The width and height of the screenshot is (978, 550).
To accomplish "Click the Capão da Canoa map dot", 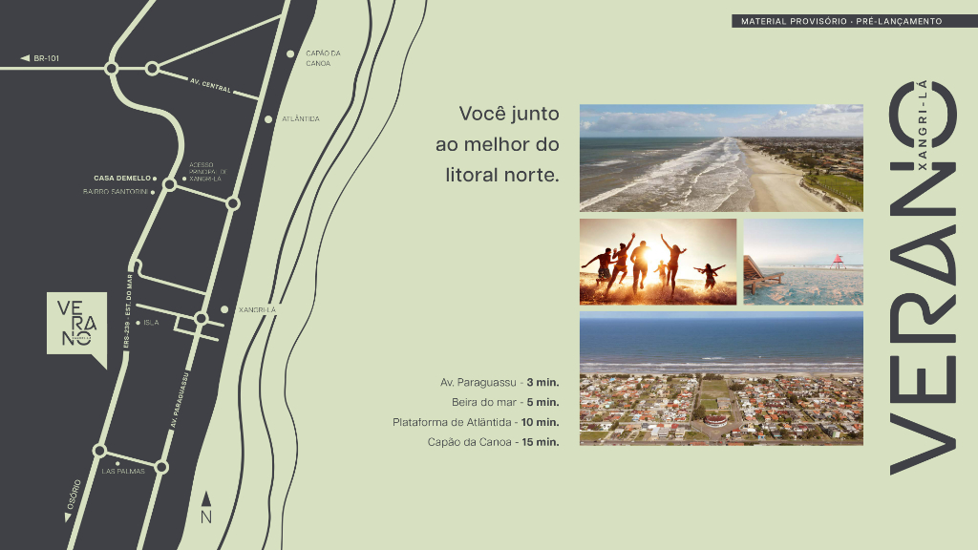I will pos(290,54).
